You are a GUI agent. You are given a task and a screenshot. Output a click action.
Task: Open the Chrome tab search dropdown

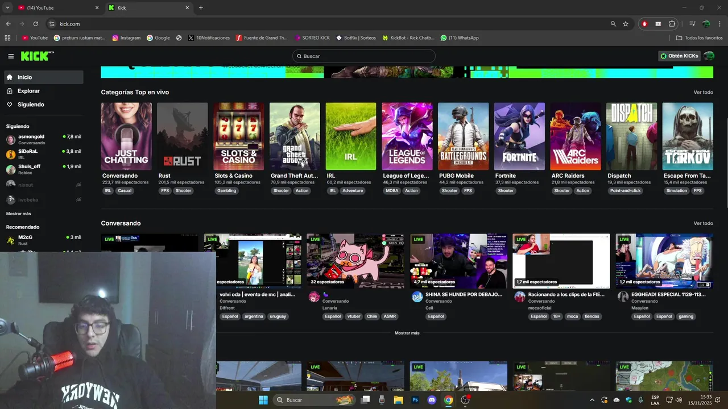(x=7, y=7)
